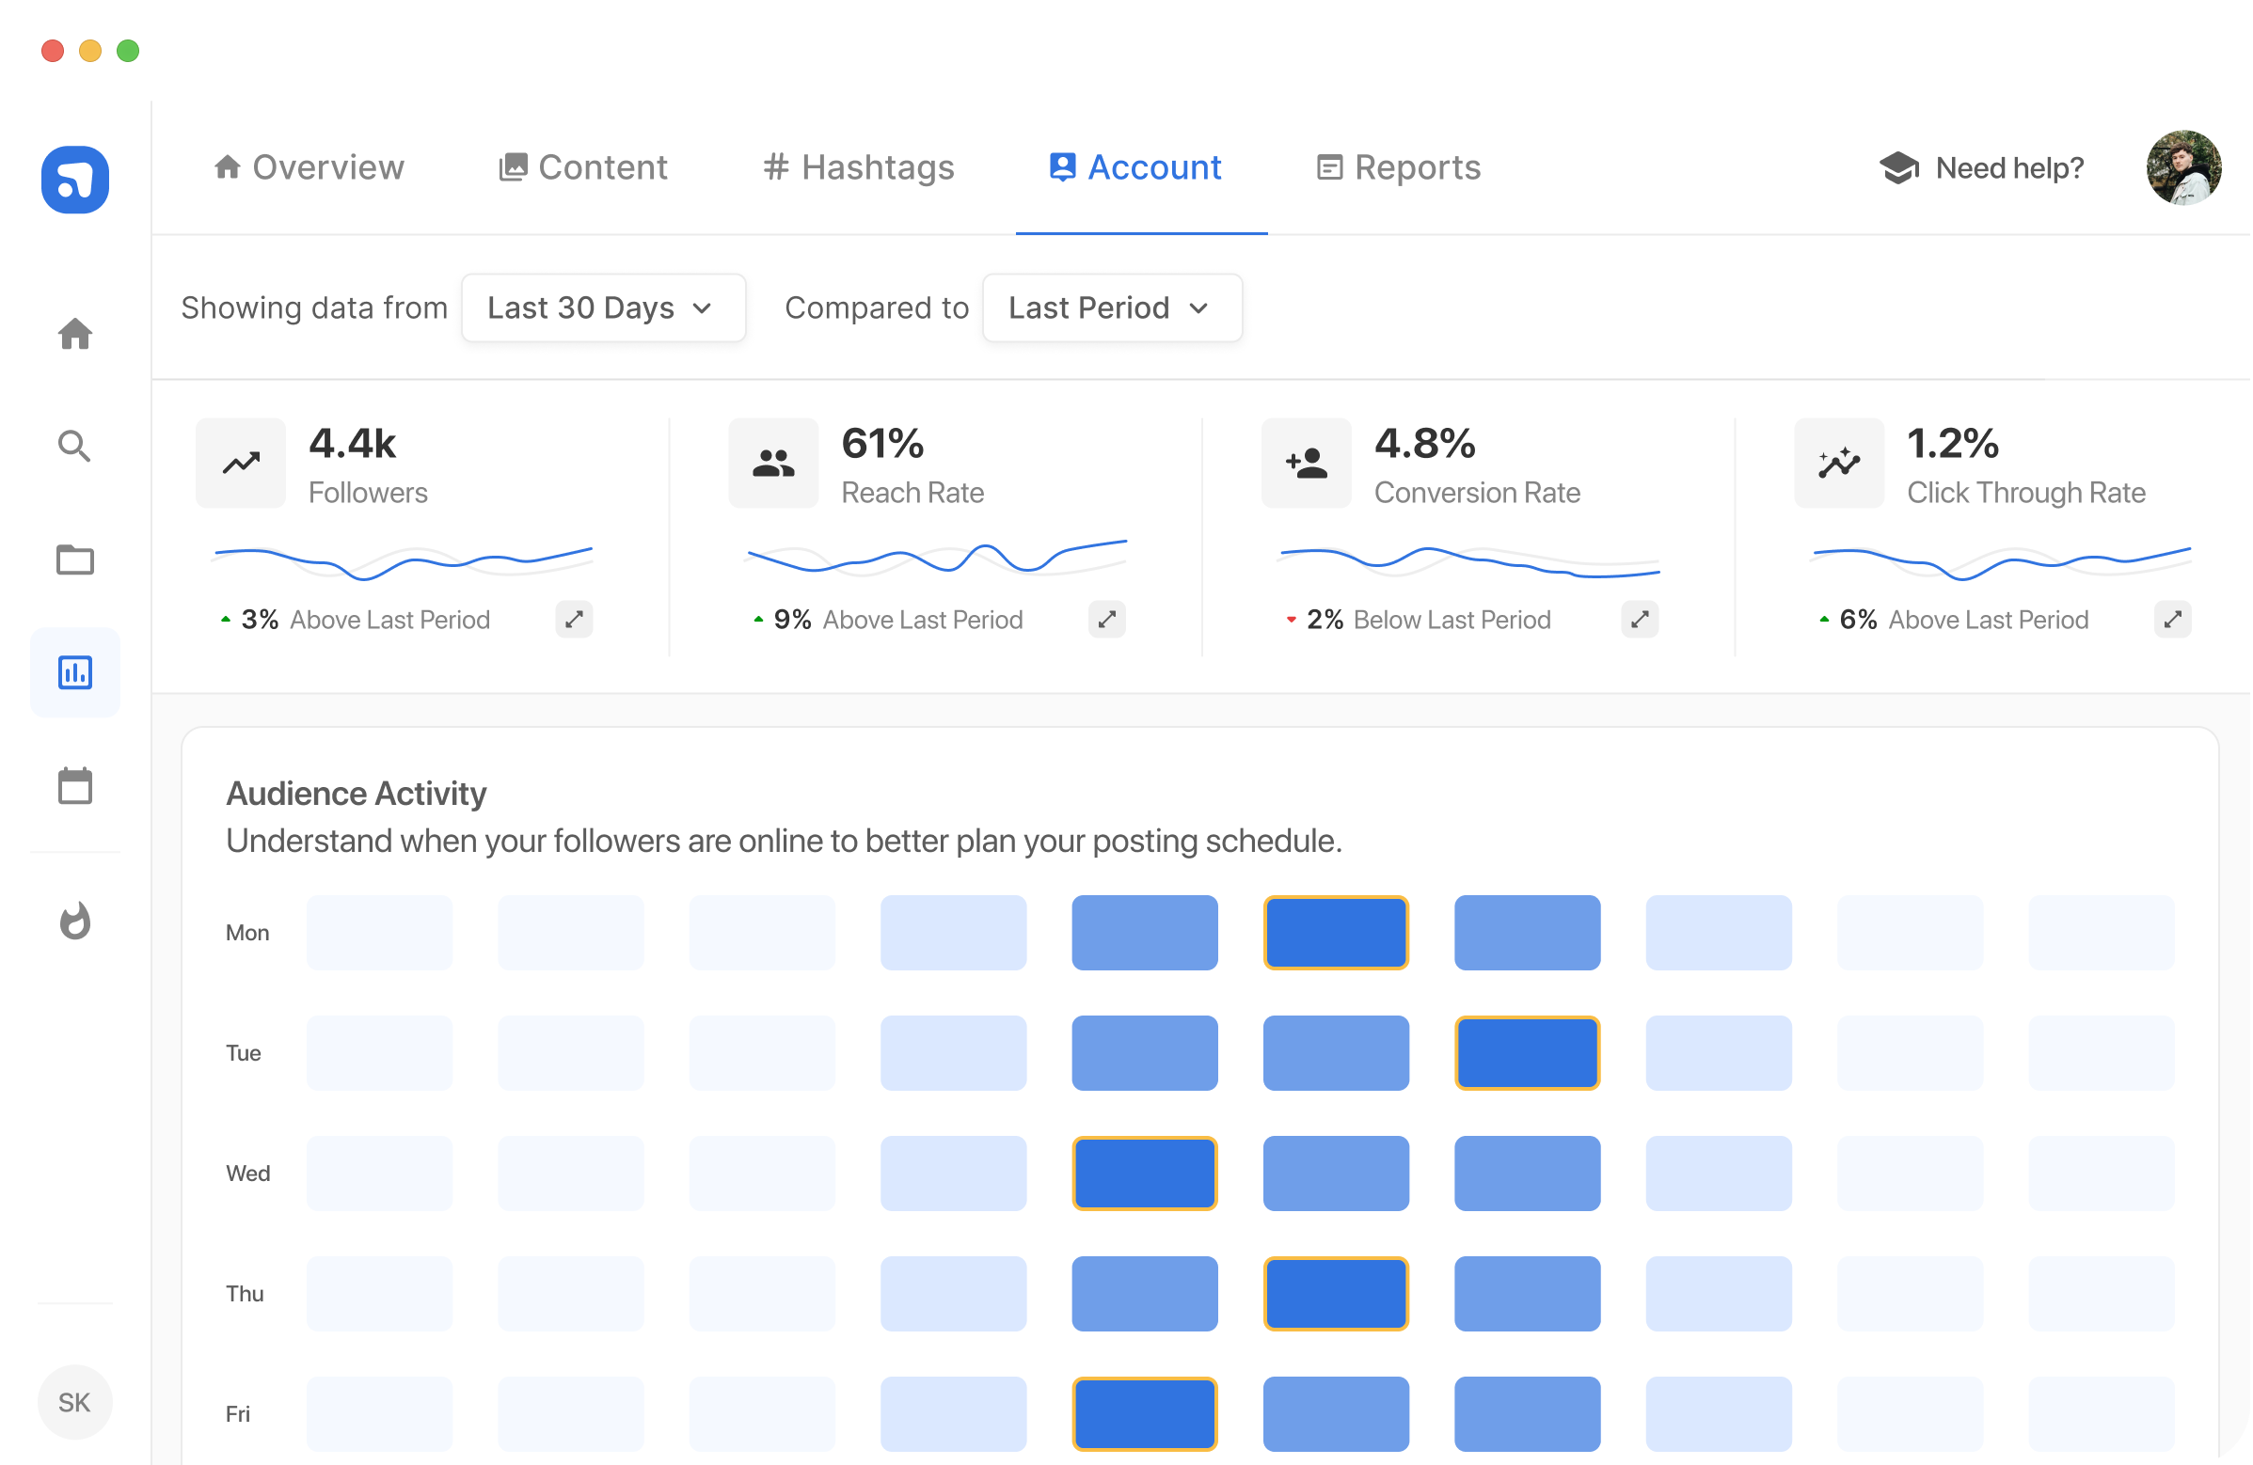The width and height of the screenshot is (2253, 1465).
Task: Switch to the Hashtags tab
Action: click(859, 167)
